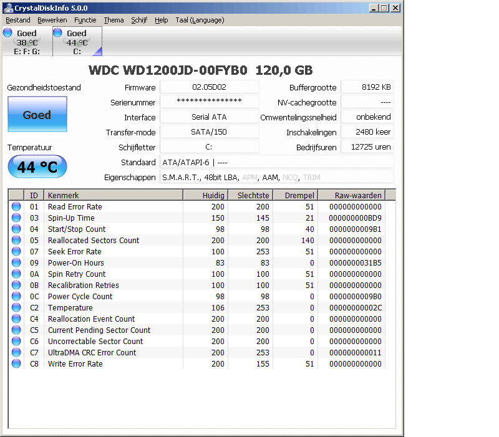Click the status orb for Write Error Rate

pyautogui.click(x=16, y=364)
